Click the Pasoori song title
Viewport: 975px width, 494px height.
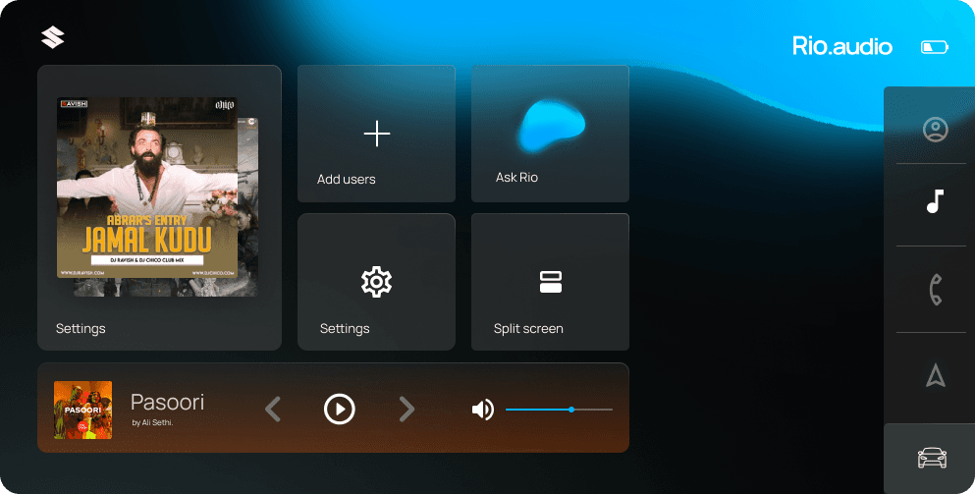(x=167, y=402)
